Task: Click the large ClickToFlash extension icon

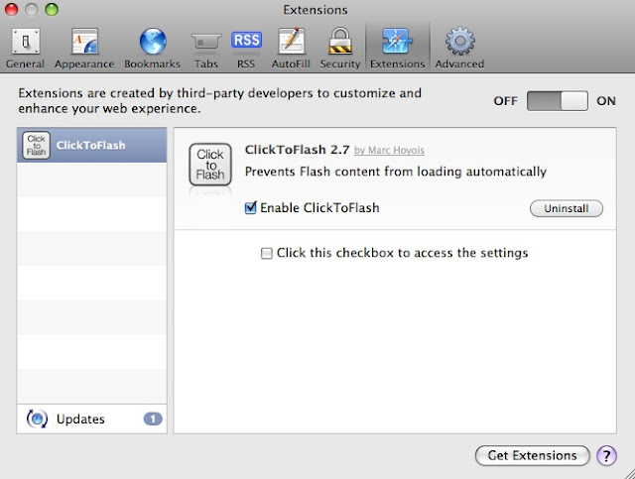Action: (210, 165)
